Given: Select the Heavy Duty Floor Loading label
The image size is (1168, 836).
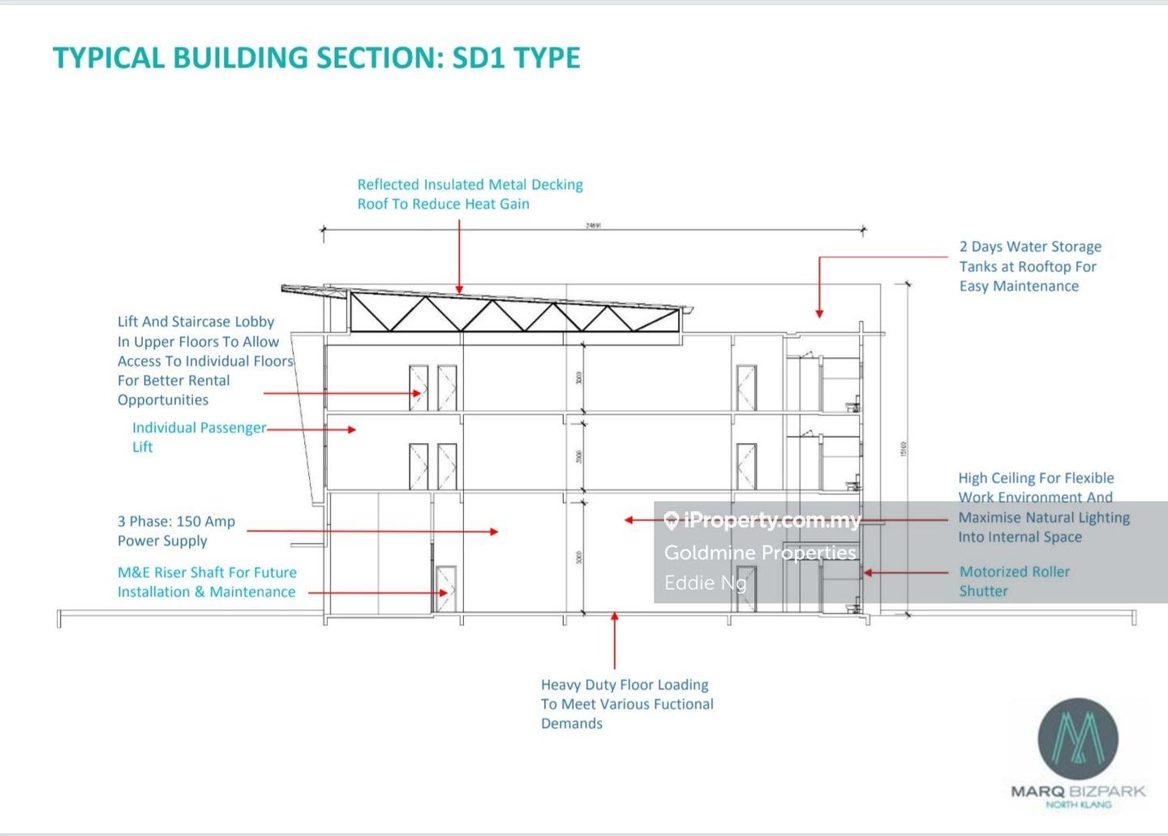Looking at the screenshot, I should 627,704.
